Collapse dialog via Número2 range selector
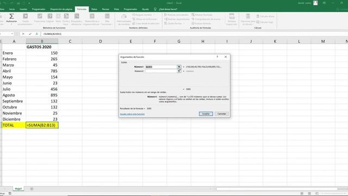The width and height of the screenshot is (348, 196). tap(179, 71)
